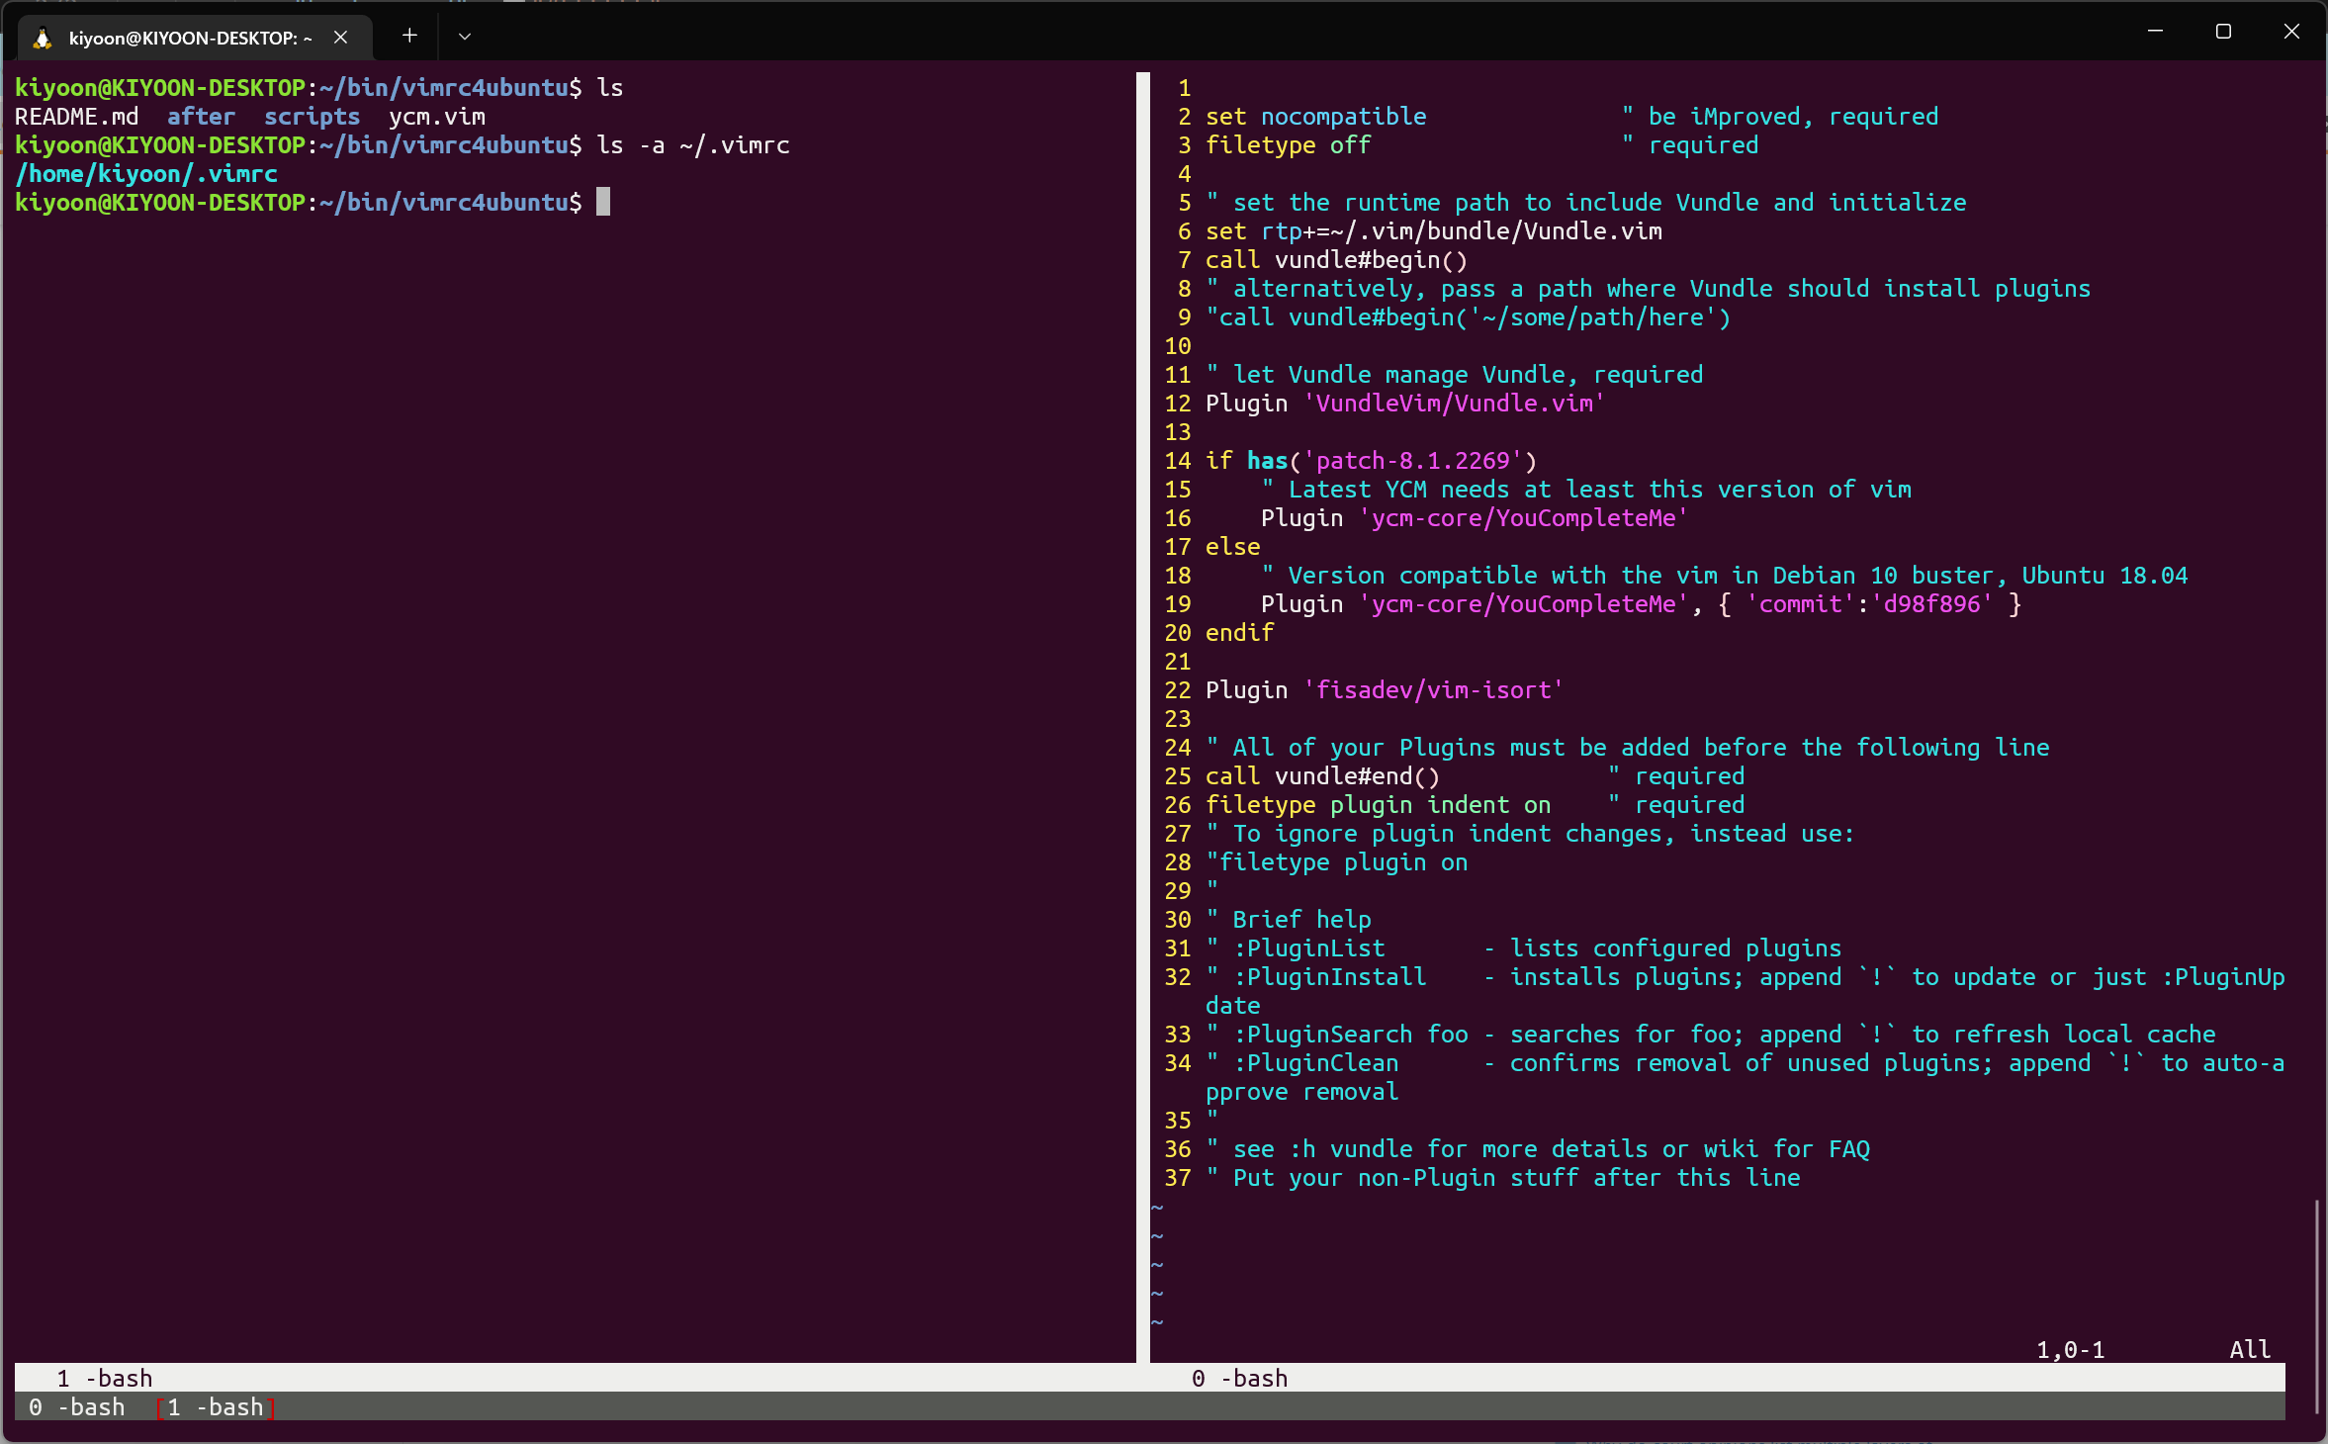Maximize the terminal window
The width and height of the screenshot is (2328, 1444).
click(x=2224, y=32)
